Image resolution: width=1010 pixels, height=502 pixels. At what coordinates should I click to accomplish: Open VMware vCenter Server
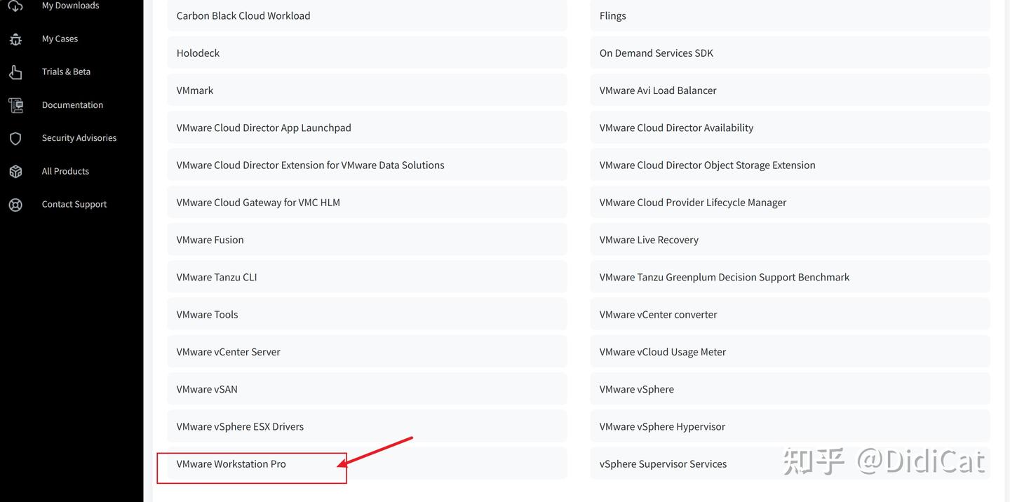(x=367, y=352)
